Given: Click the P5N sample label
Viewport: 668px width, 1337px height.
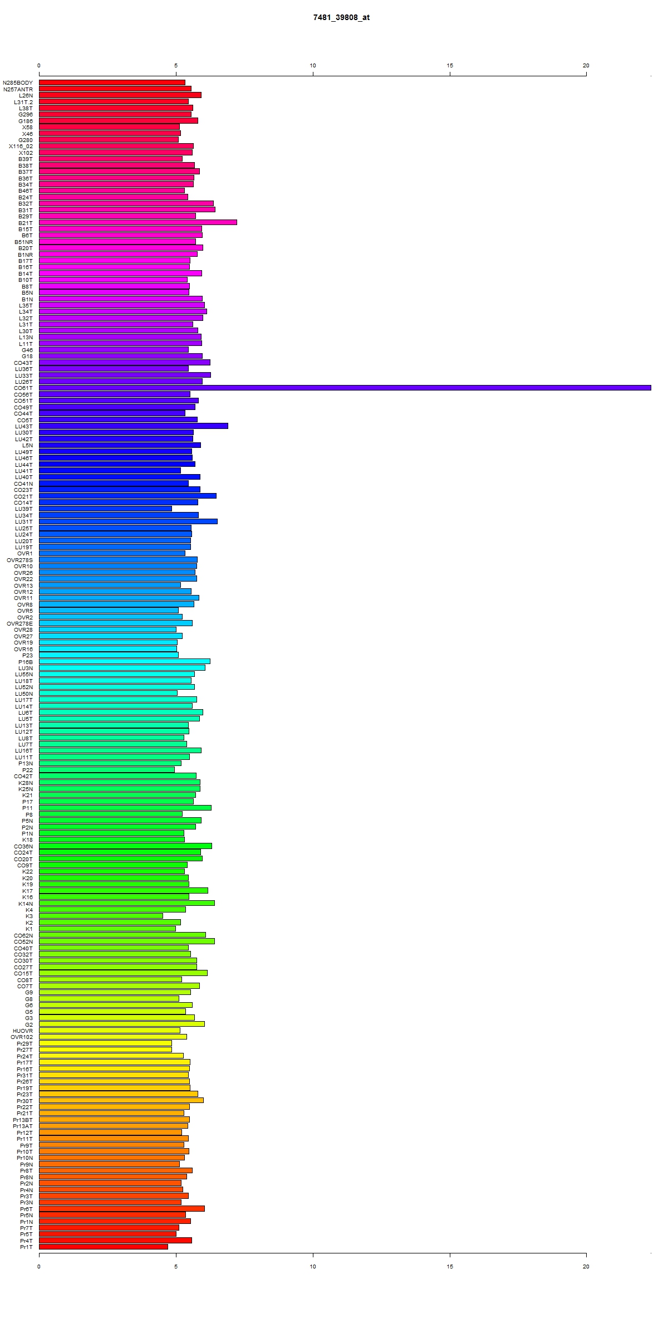Looking at the screenshot, I should pyautogui.click(x=27, y=821).
